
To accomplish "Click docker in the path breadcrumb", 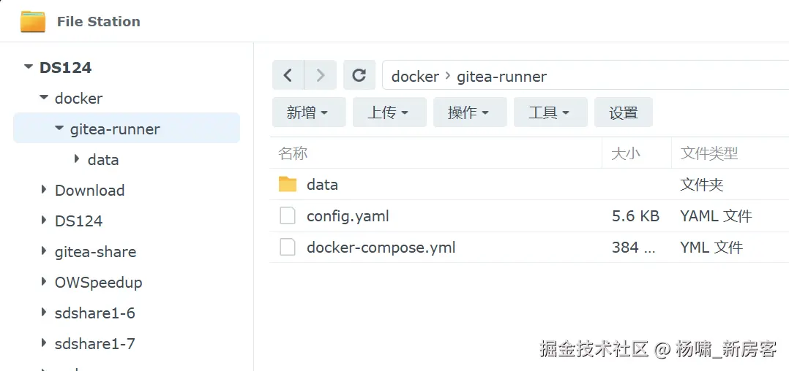I will point(415,76).
